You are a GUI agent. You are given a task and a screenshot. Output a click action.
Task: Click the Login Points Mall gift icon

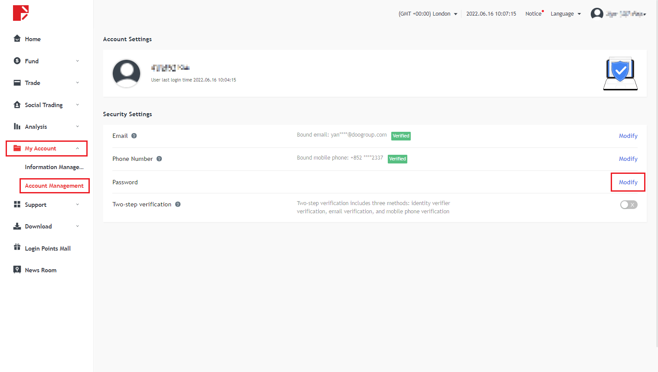click(17, 248)
